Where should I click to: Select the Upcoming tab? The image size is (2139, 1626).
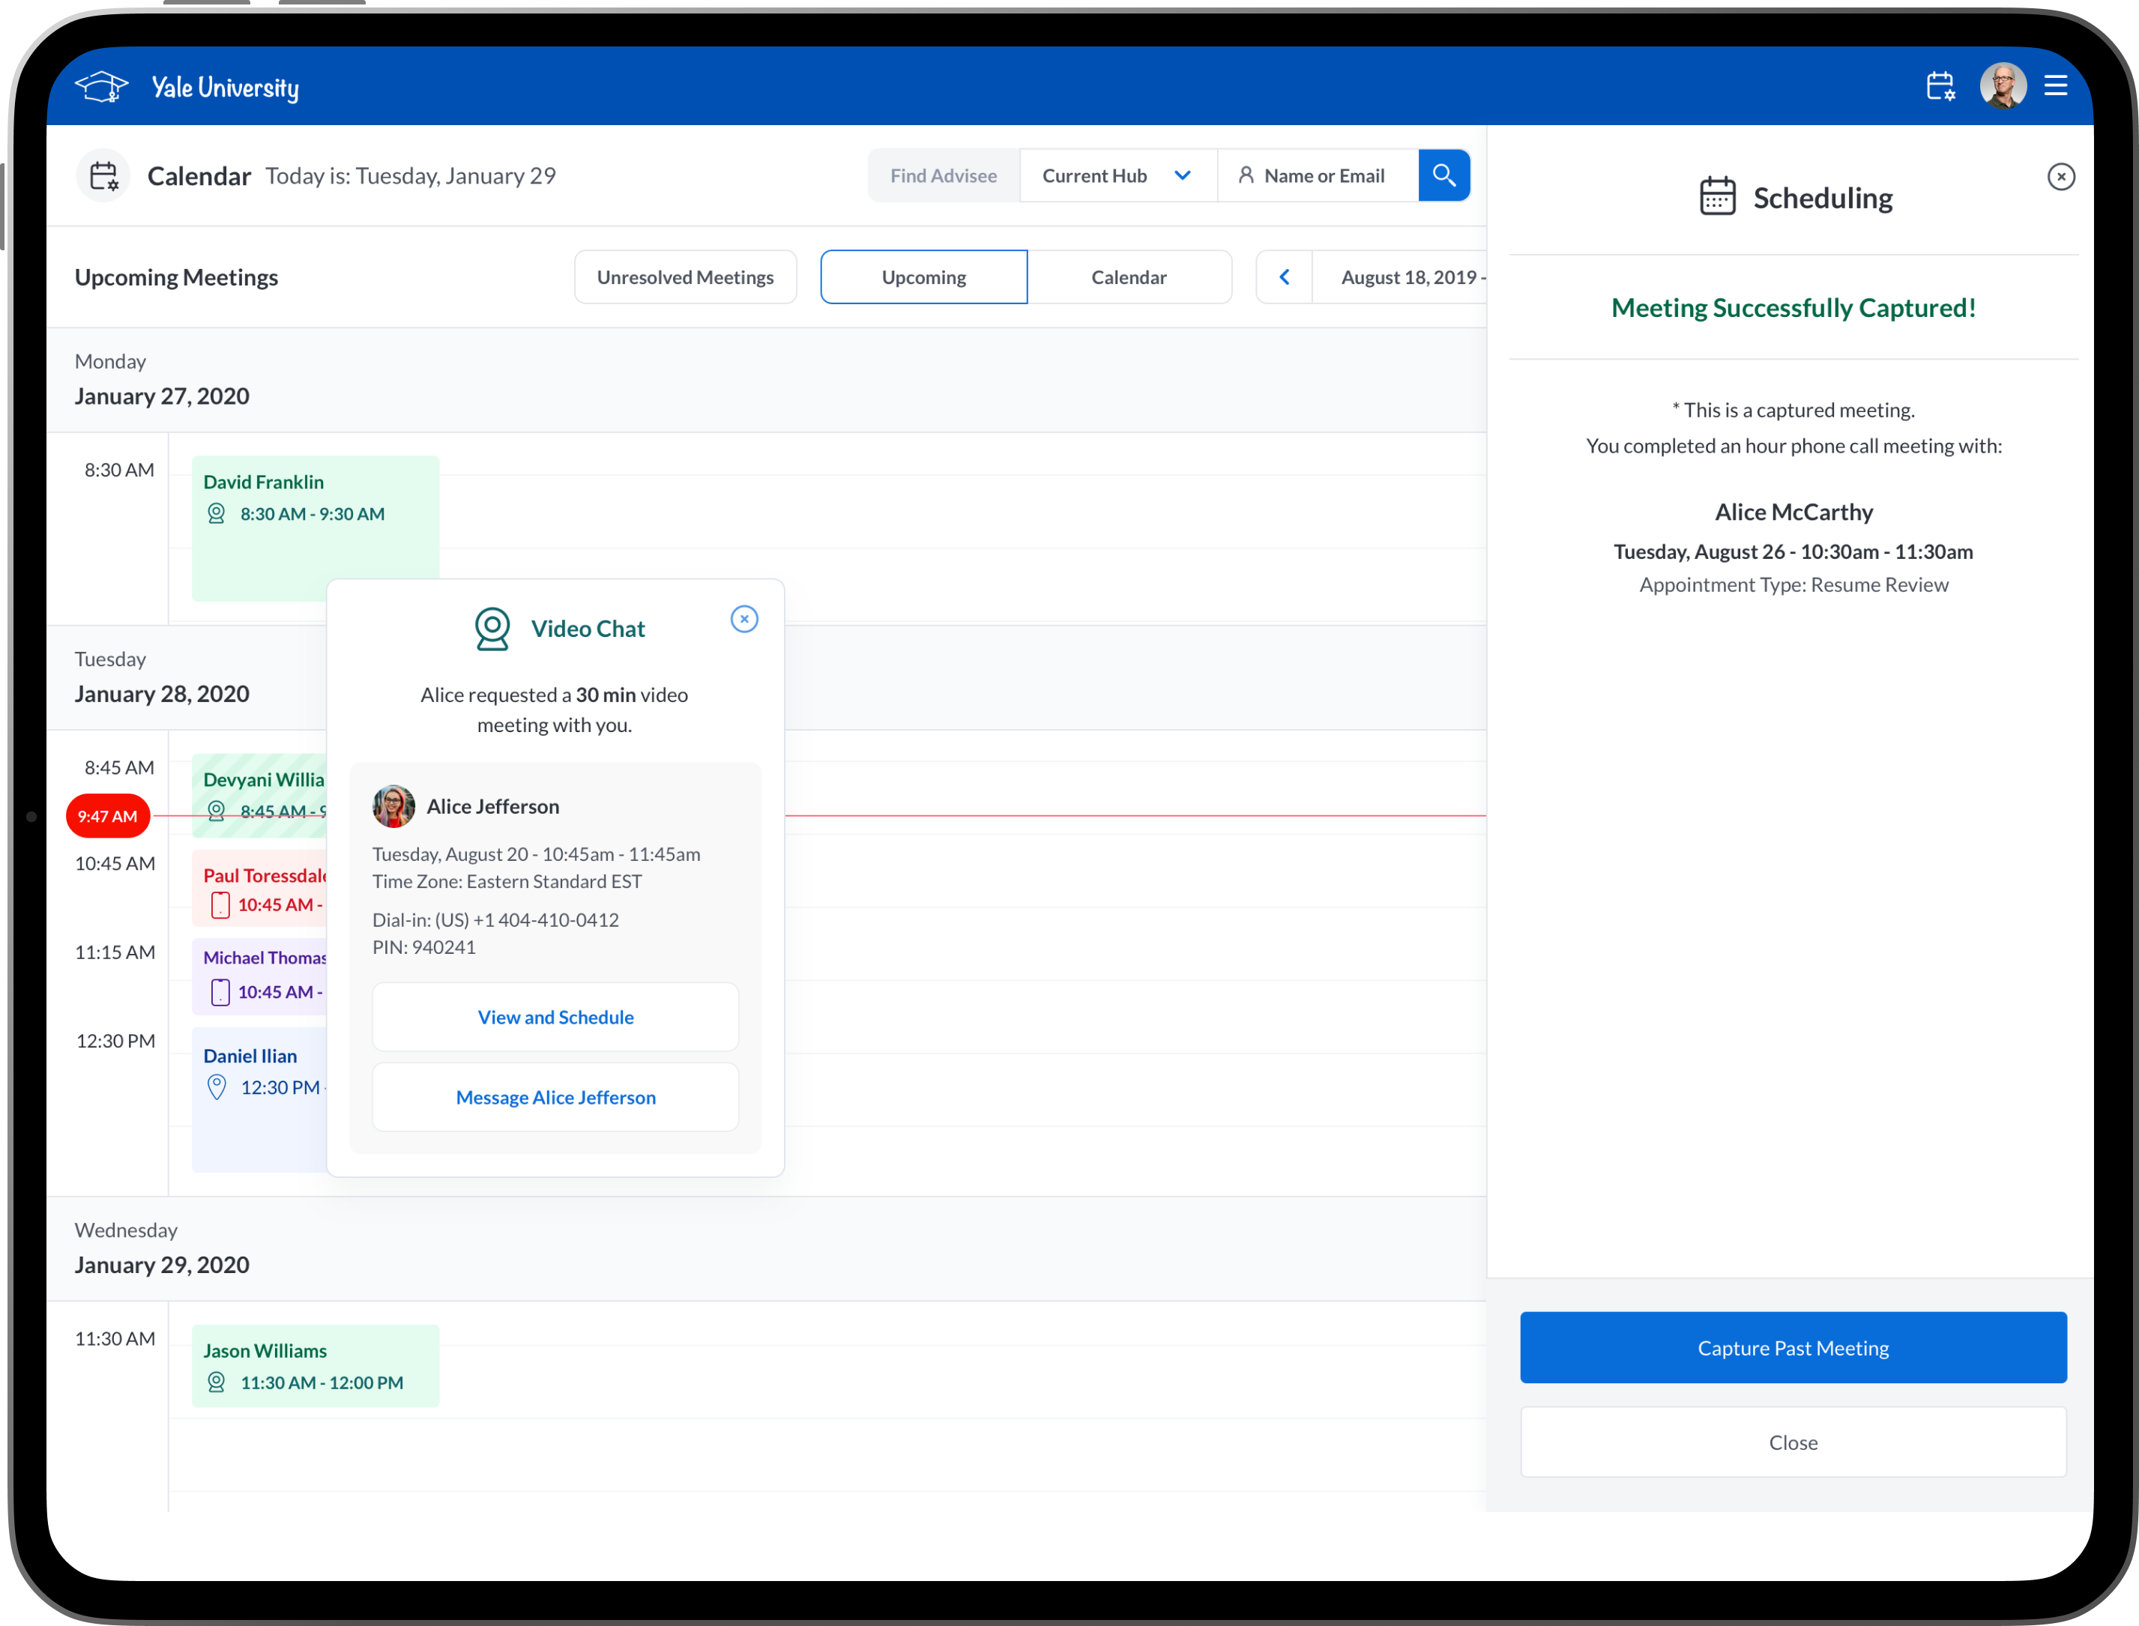point(923,278)
